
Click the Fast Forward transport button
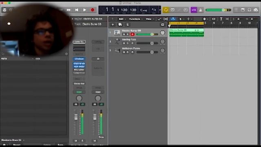[x=69, y=10]
